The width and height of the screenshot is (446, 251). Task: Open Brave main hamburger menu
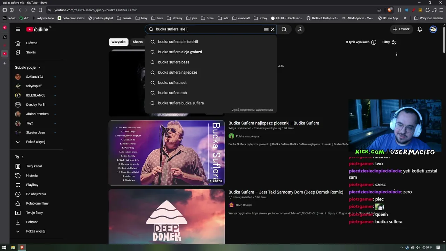click(441, 10)
